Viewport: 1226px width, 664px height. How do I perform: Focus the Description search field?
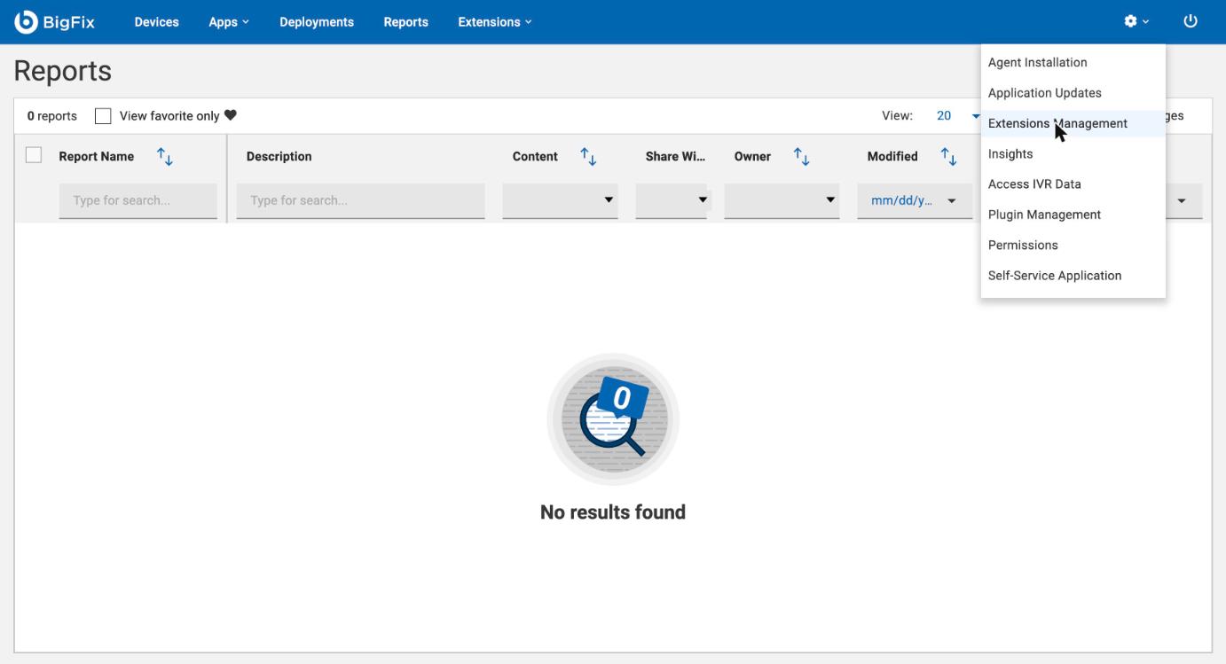tap(361, 200)
